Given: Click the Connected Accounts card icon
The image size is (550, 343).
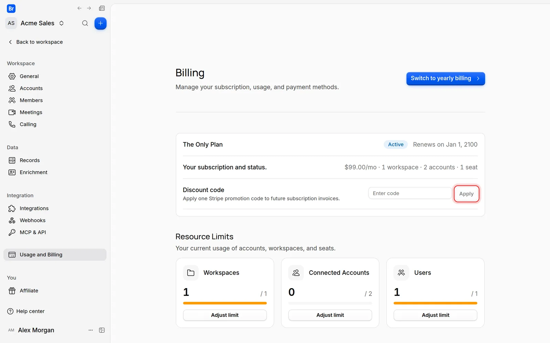Looking at the screenshot, I should (x=296, y=273).
